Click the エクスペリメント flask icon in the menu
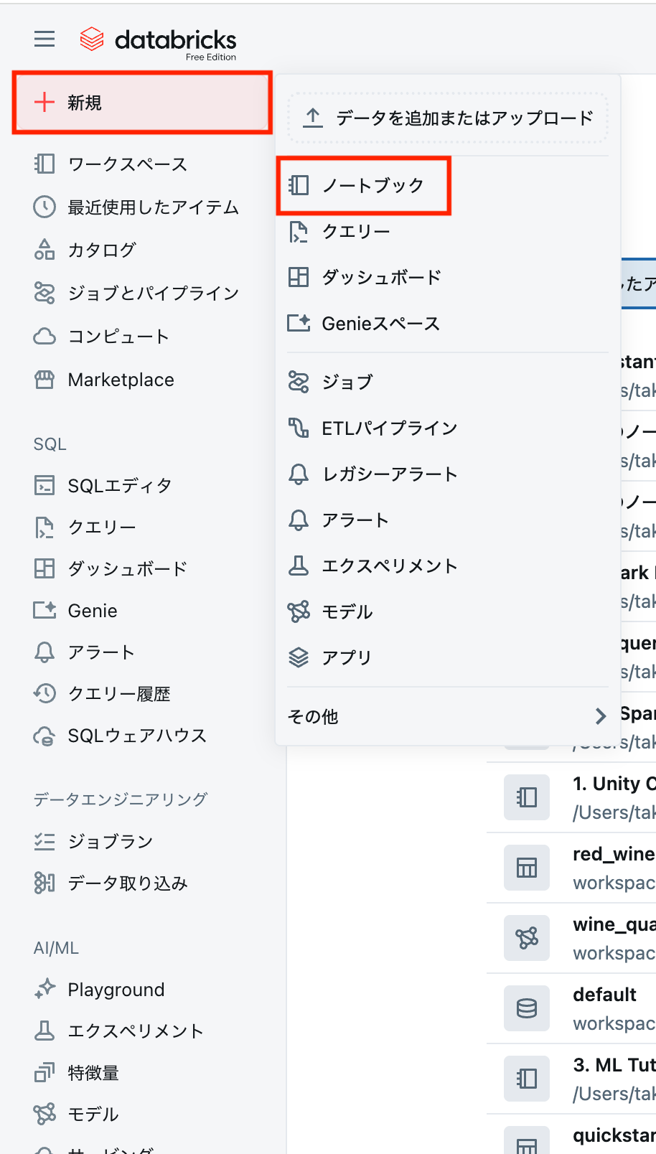 click(x=298, y=566)
